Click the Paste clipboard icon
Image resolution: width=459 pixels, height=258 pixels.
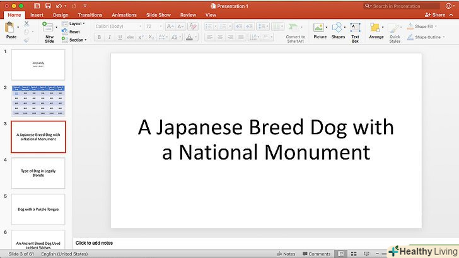pos(10,28)
